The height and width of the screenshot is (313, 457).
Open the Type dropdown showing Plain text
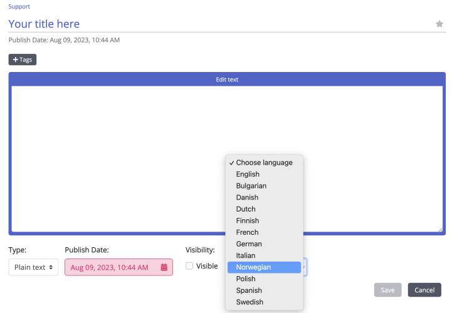pos(33,267)
